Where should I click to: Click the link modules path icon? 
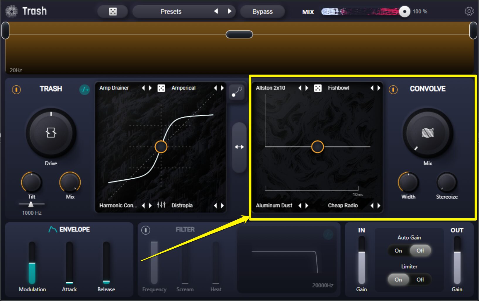click(x=237, y=92)
